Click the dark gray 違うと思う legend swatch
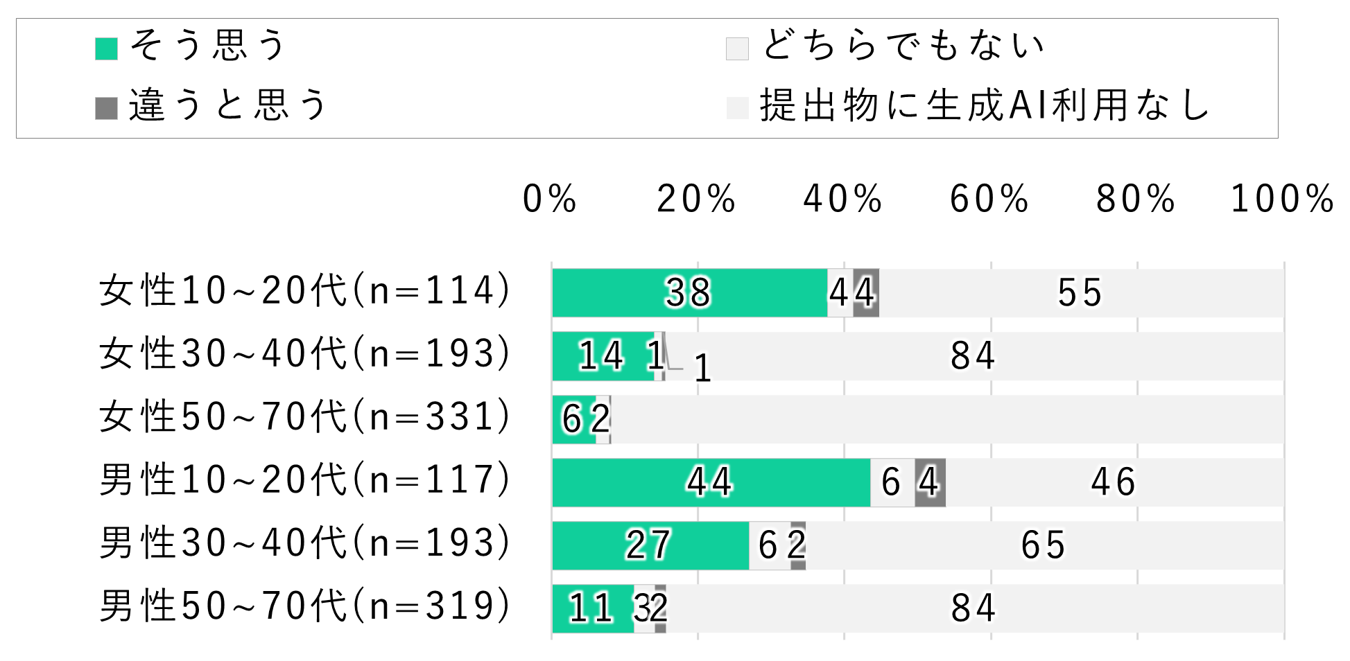Viewport: 1350px width, 661px height. 106,108
